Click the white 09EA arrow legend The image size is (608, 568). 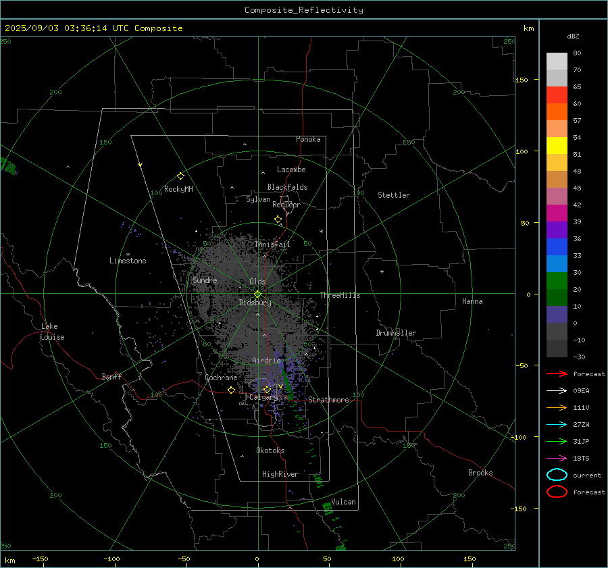(557, 391)
